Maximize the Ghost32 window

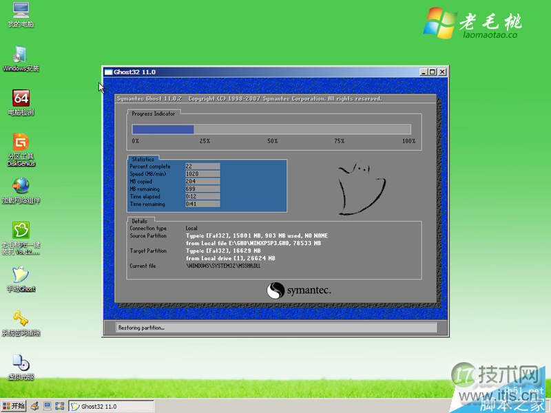tap(433, 72)
